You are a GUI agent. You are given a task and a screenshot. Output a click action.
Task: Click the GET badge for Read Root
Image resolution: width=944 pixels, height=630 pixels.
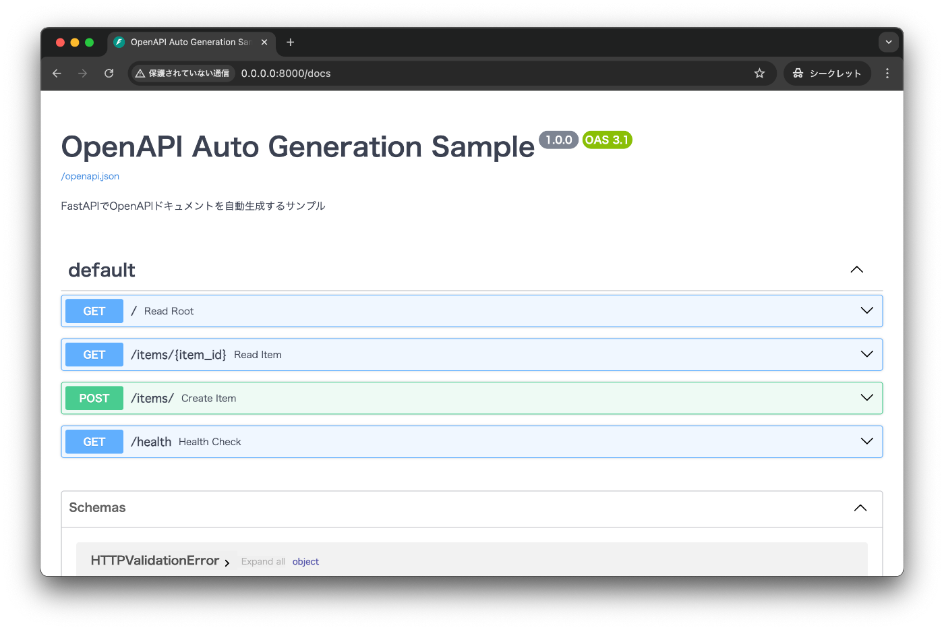click(x=94, y=311)
